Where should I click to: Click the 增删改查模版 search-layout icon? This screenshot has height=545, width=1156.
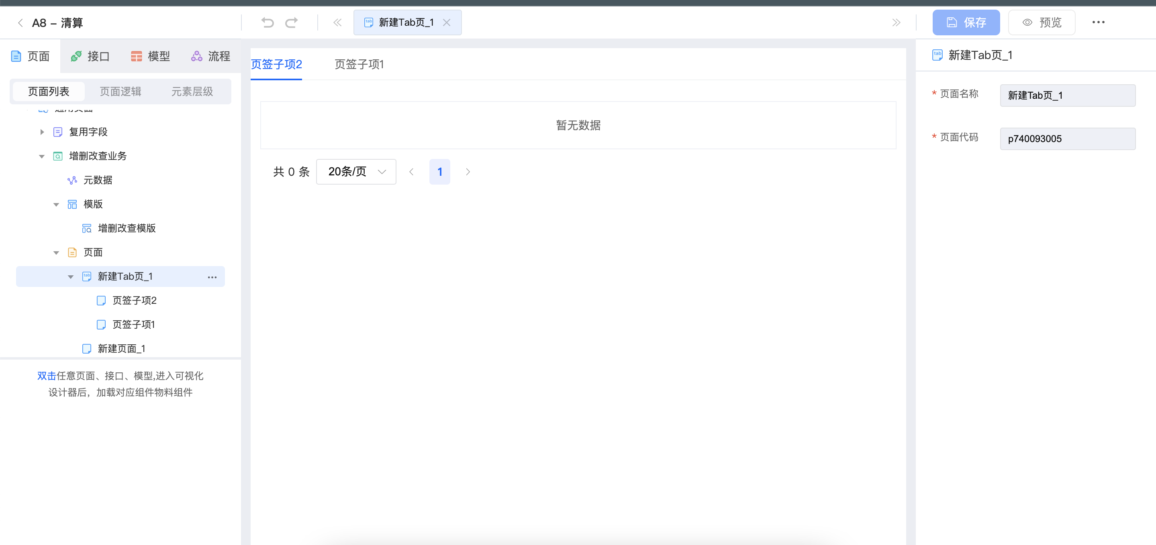[x=87, y=228]
